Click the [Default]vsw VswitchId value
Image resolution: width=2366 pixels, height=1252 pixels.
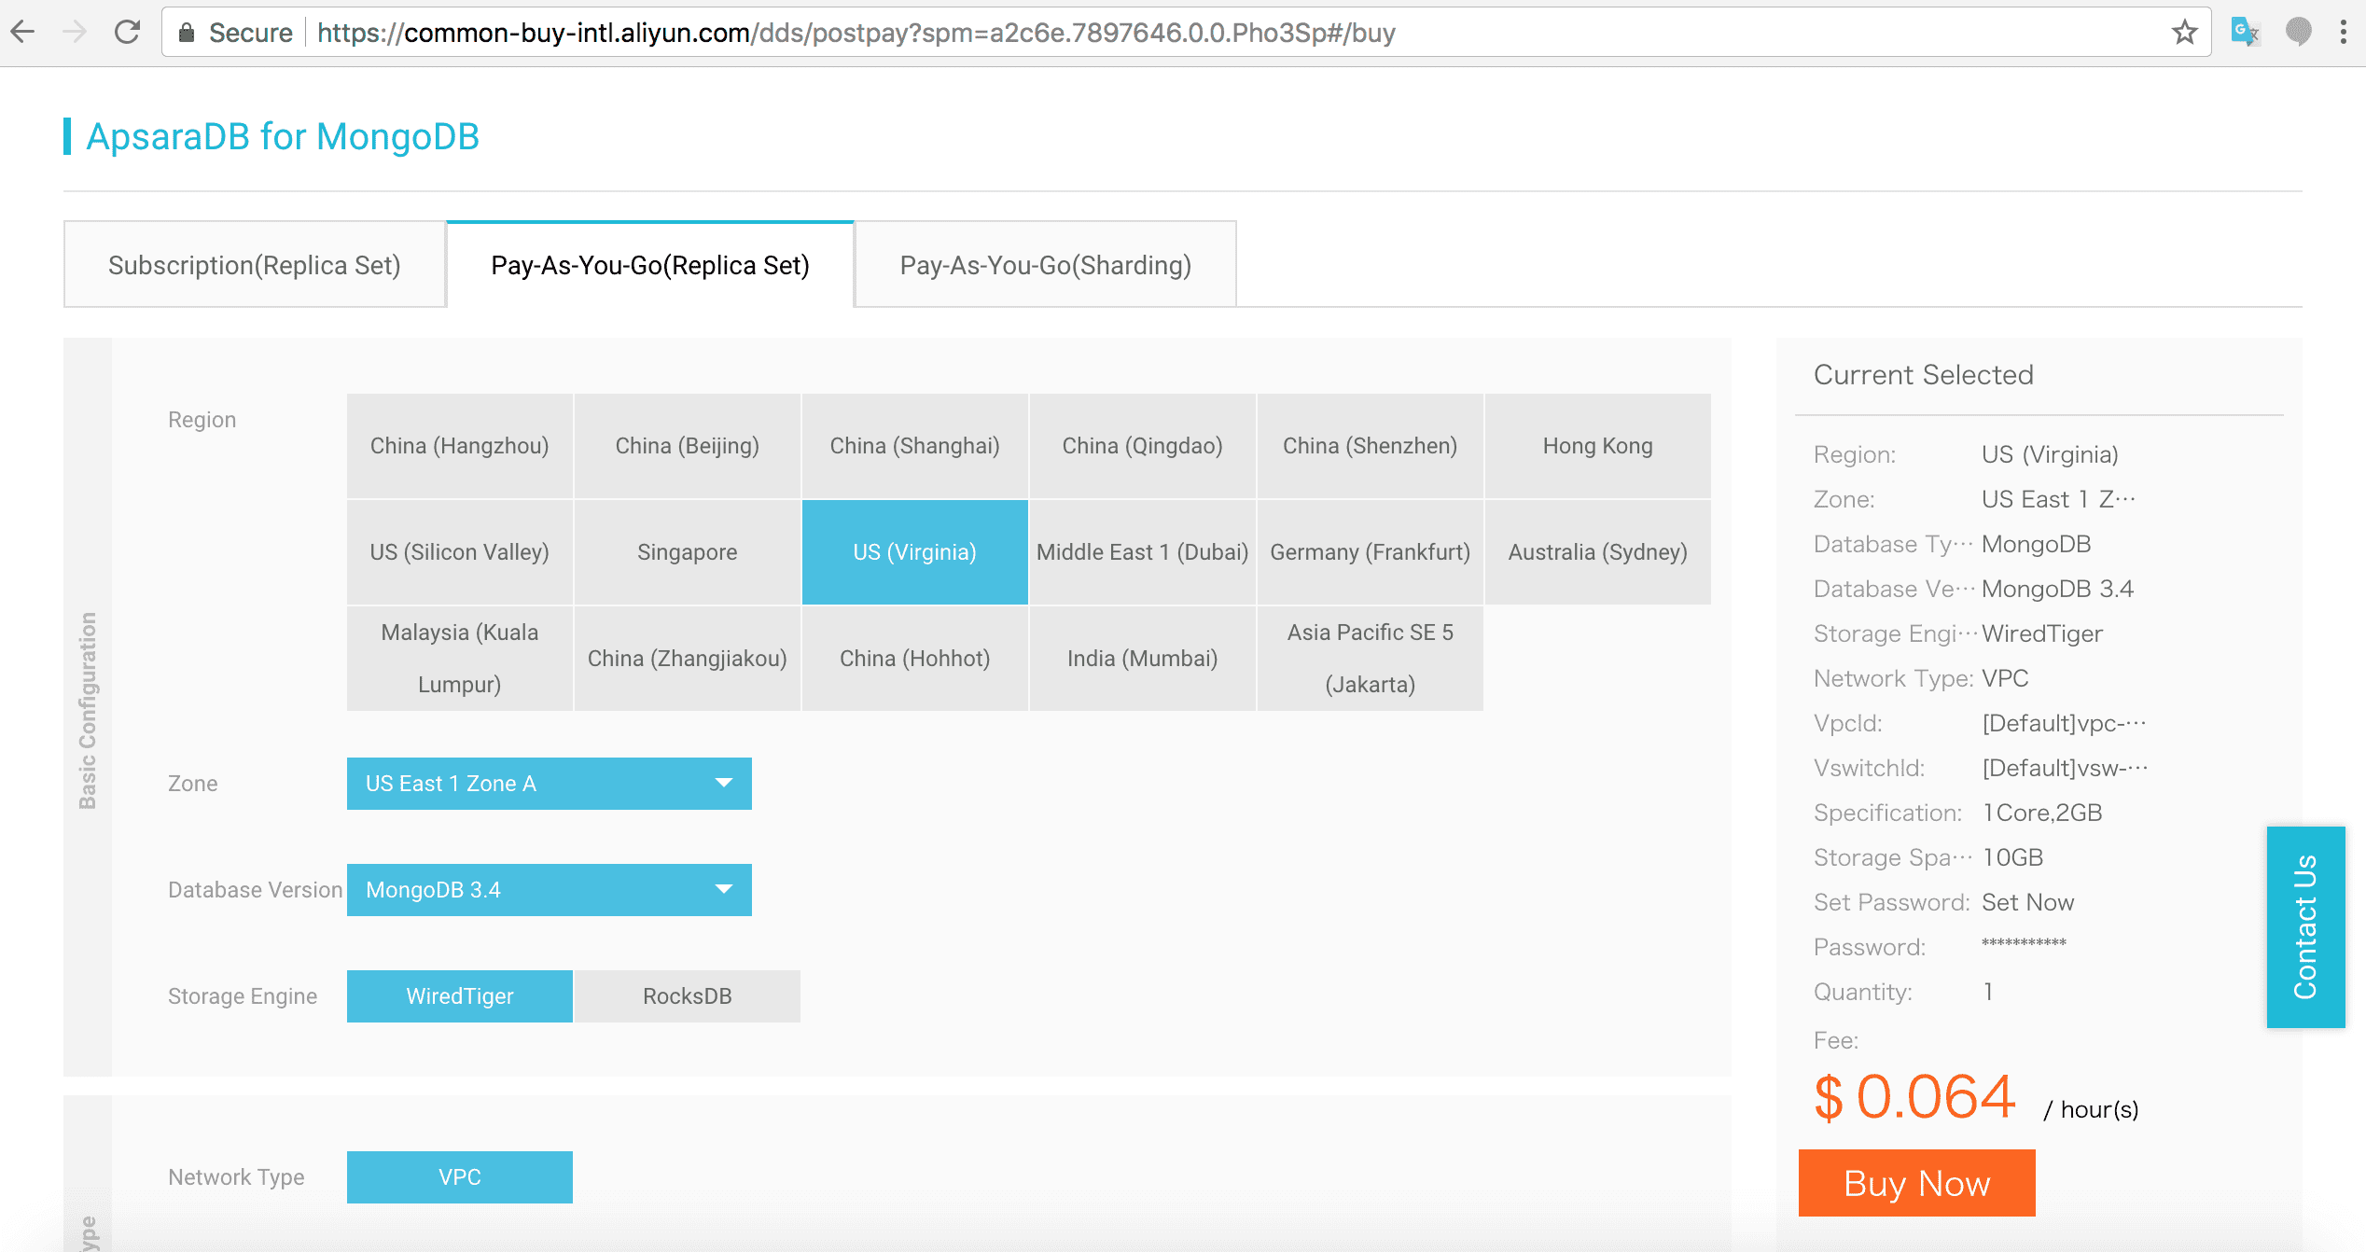[2066, 768]
